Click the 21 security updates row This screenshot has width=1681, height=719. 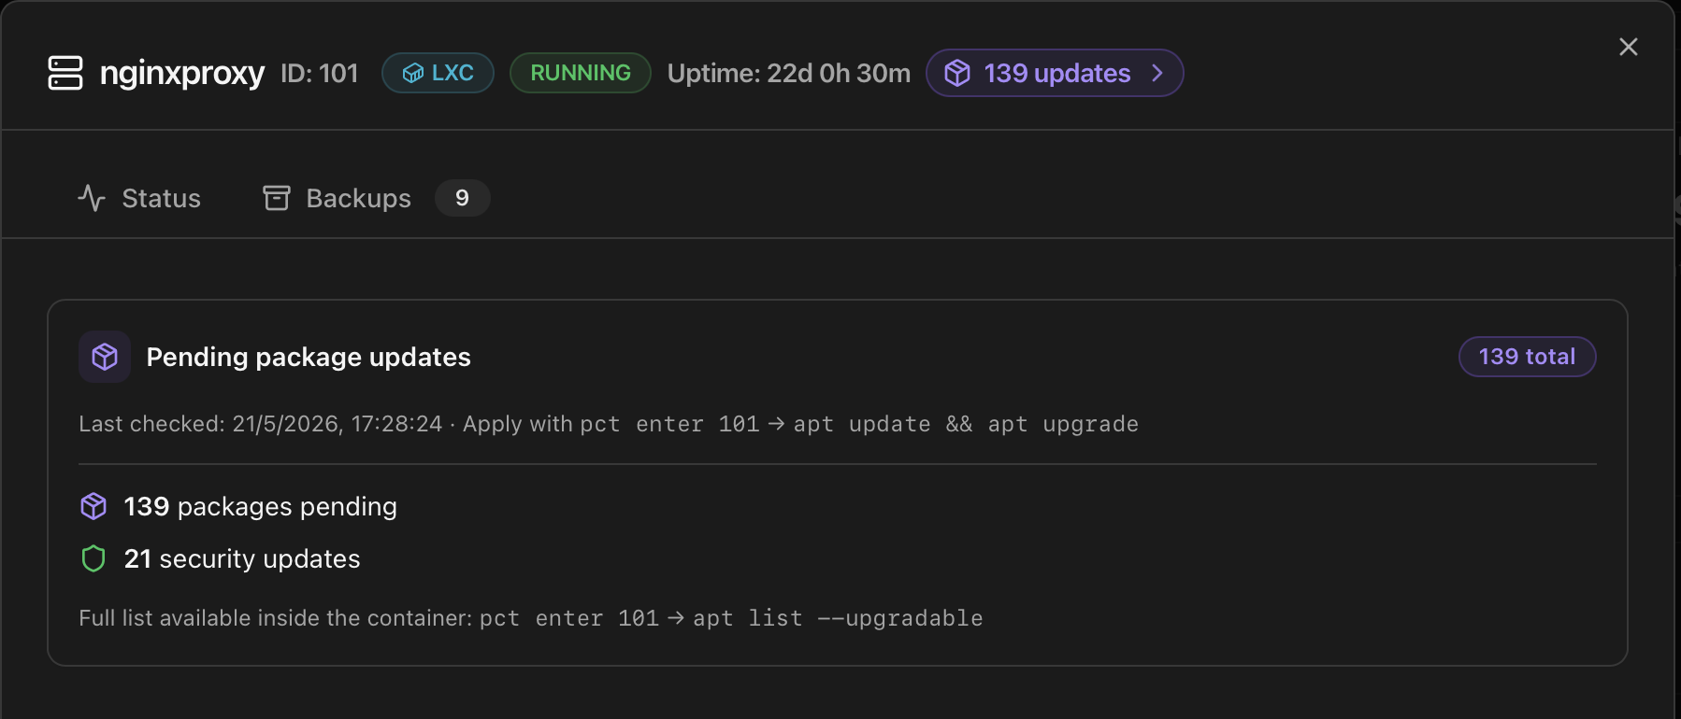tap(221, 558)
